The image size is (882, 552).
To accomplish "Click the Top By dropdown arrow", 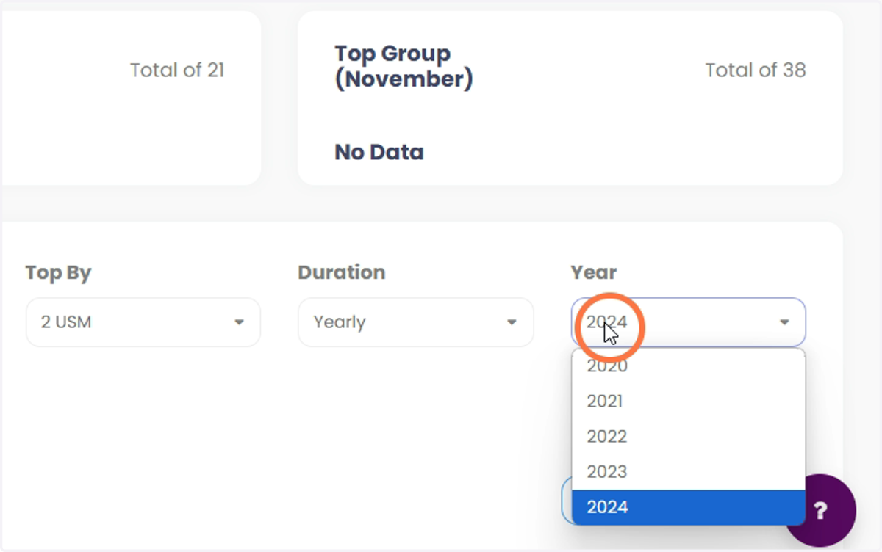I will [x=239, y=322].
